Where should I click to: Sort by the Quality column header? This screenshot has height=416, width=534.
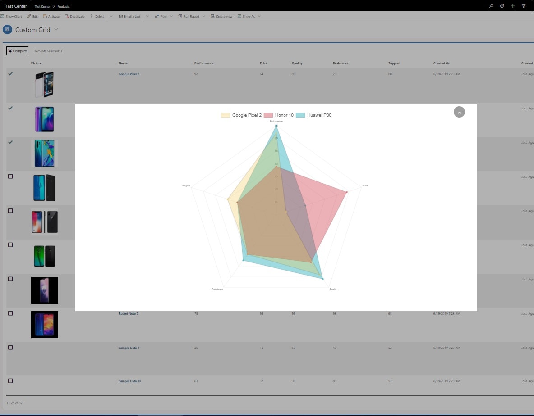tap(297, 63)
